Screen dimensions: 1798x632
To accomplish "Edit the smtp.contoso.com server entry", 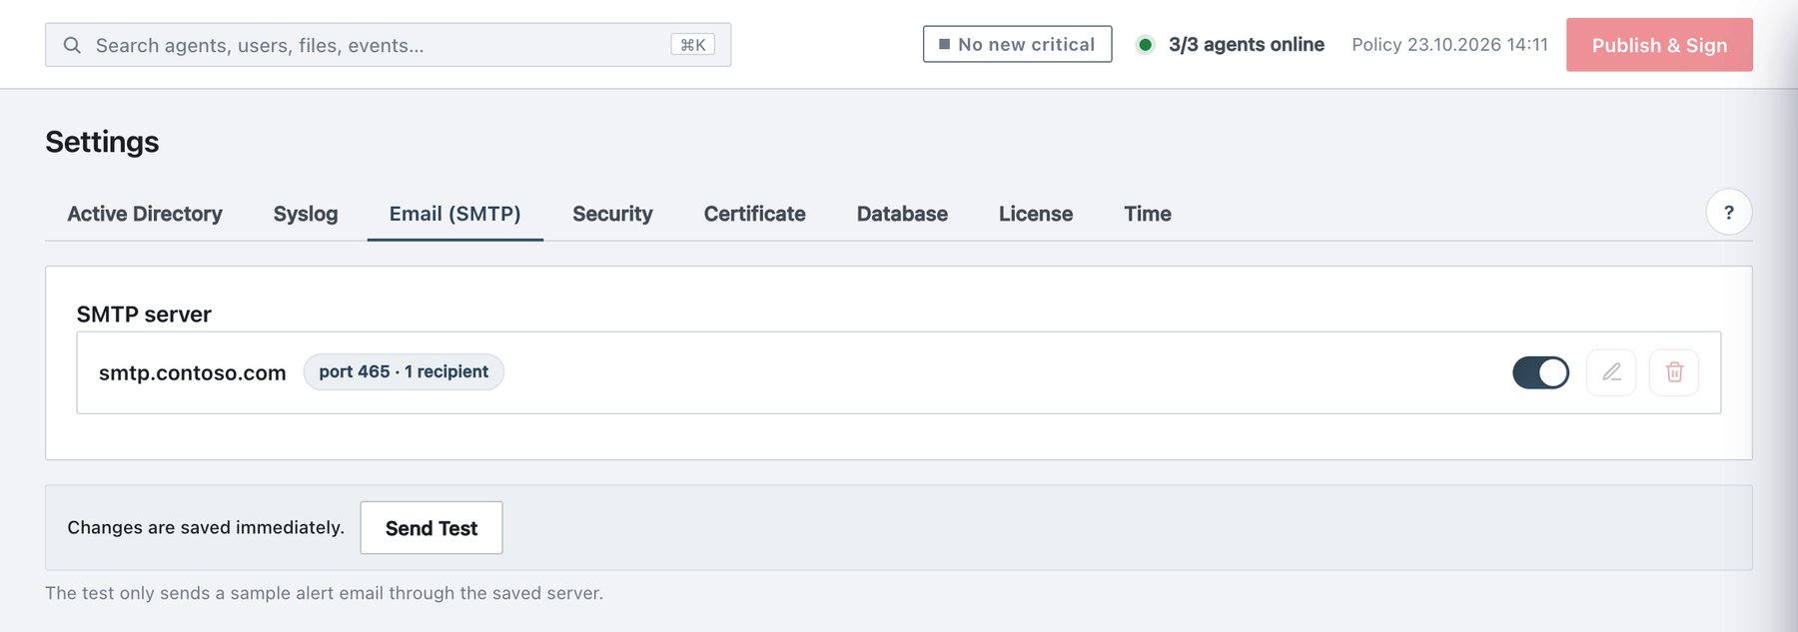I will pyautogui.click(x=1611, y=372).
